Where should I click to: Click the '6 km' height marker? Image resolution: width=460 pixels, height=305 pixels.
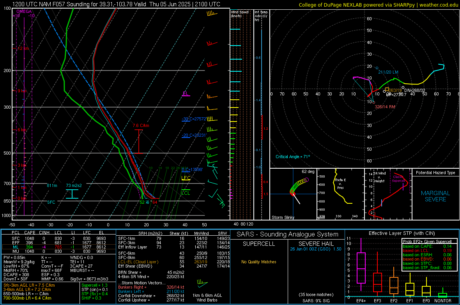22,130
